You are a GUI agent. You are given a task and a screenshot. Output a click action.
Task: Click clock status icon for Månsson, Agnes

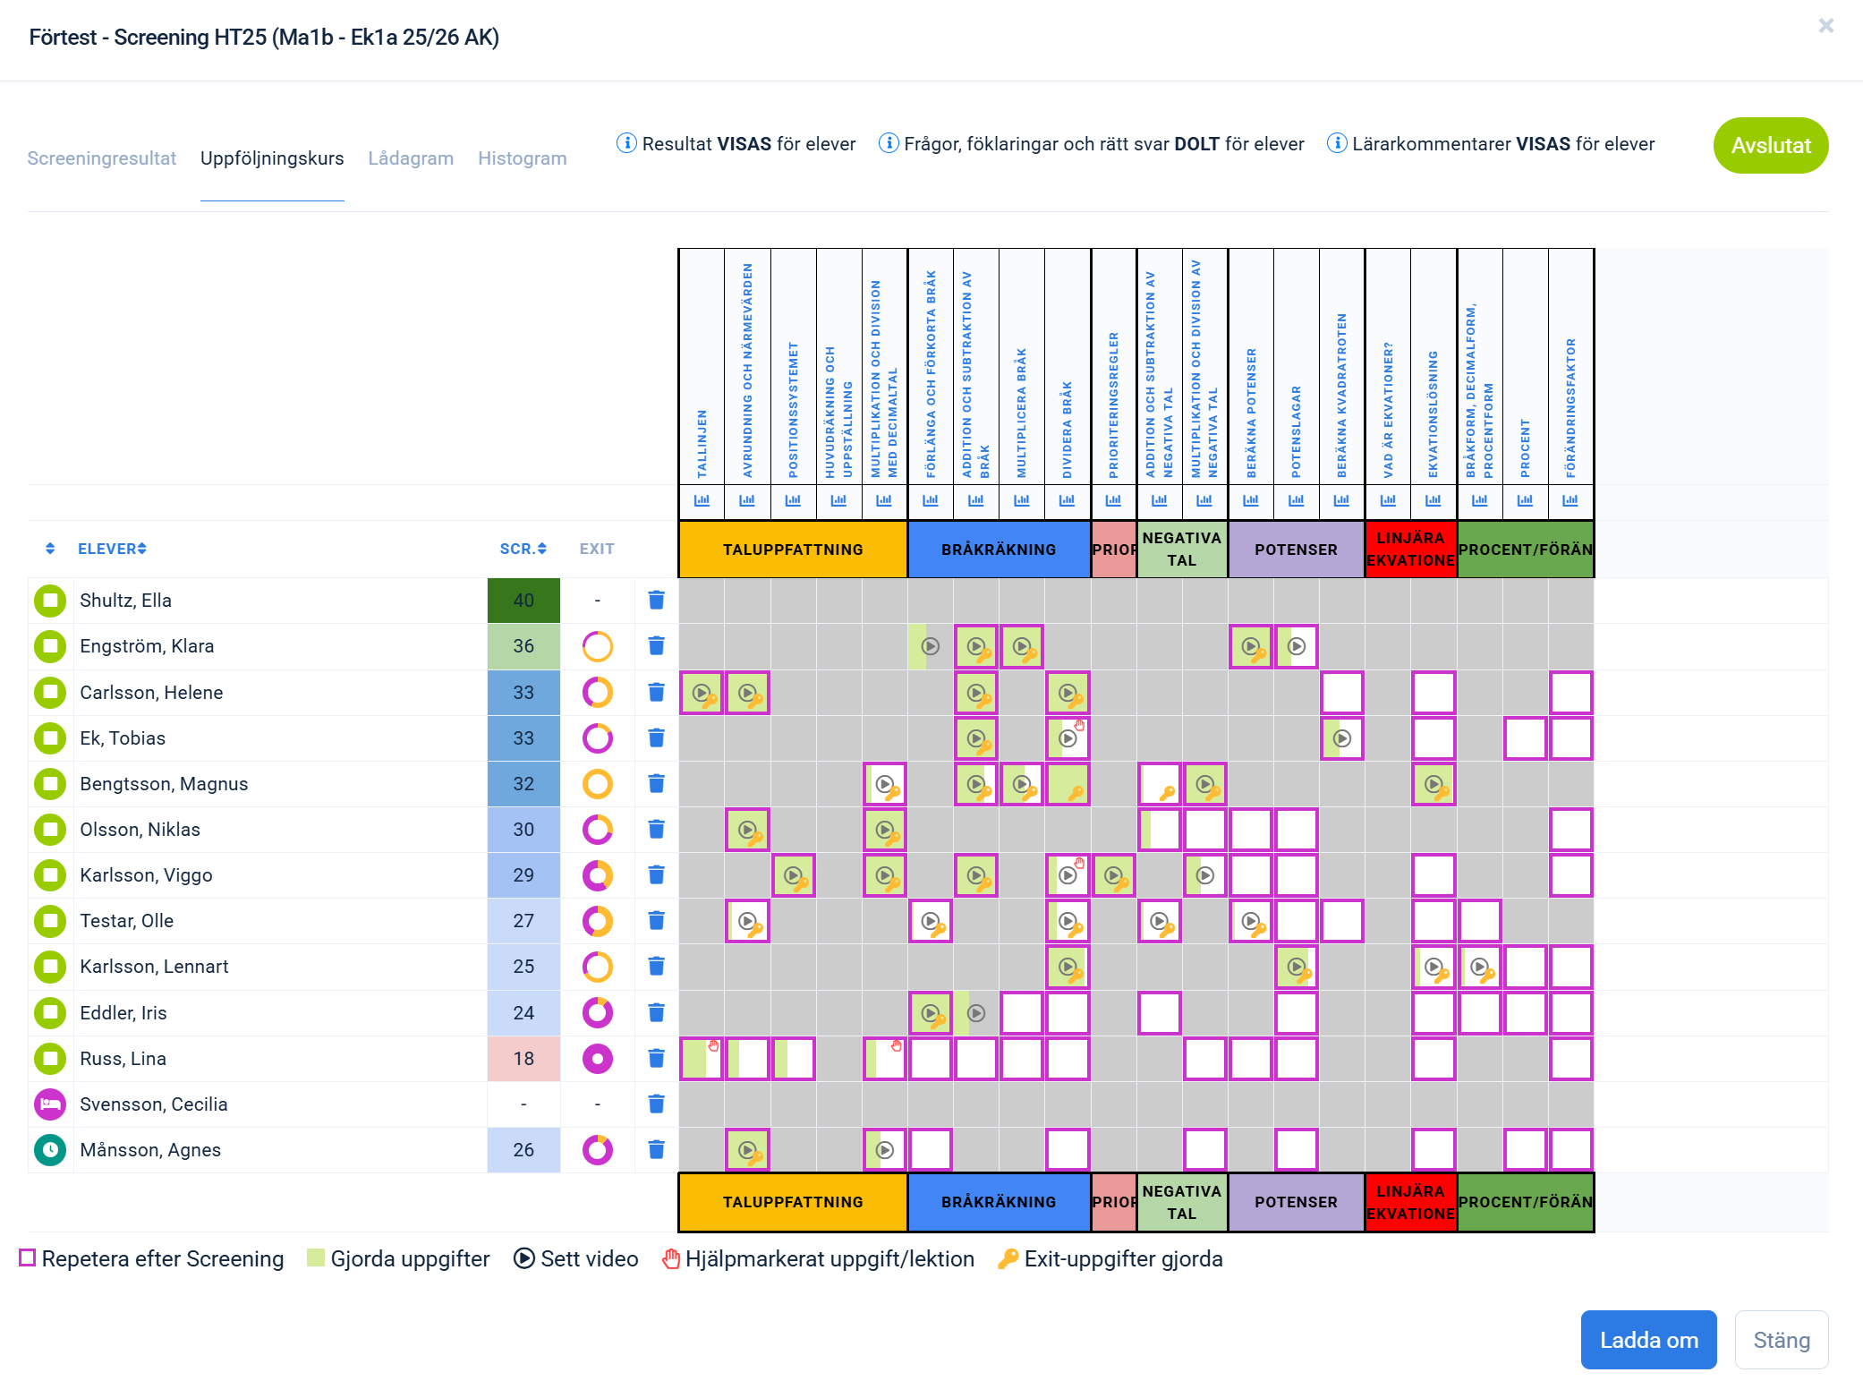coord(50,1150)
